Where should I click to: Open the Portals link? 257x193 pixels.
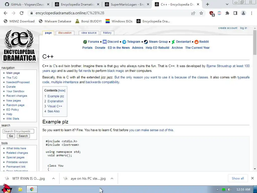(87, 48)
